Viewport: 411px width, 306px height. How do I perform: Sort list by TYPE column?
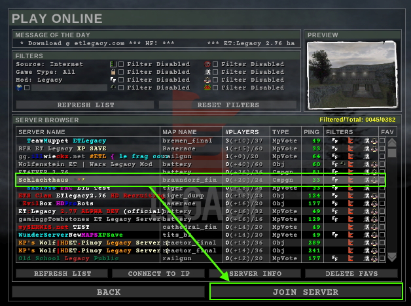[x=286, y=132]
